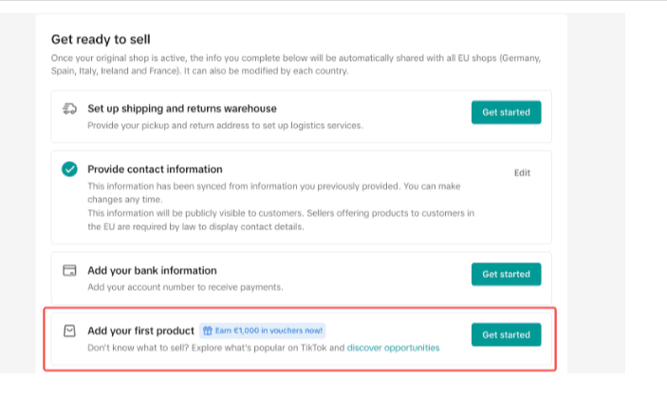Click the green completed checkmark icon

(69, 169)
